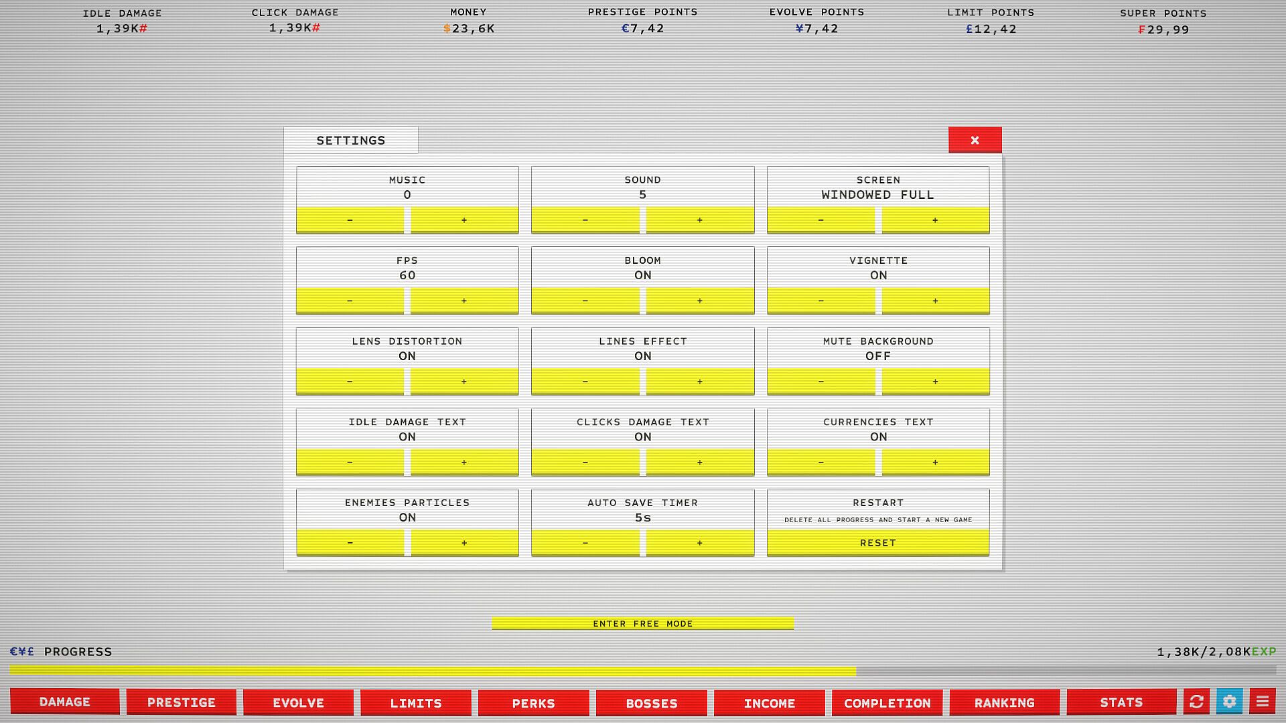
Task: Switch screen mode with plus button
Action: pos(935,220)
